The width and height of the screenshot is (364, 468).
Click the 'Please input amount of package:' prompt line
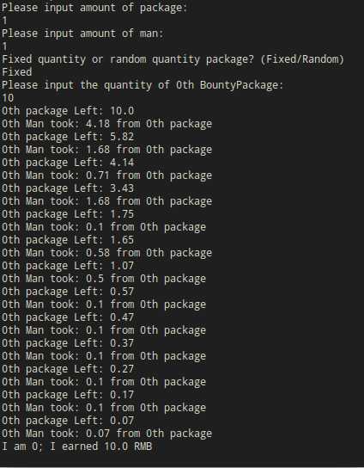94,8
